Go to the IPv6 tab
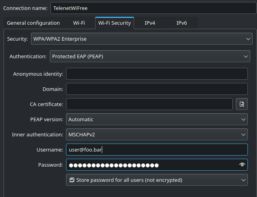257x197 pixels. click(x=181, y=23)
